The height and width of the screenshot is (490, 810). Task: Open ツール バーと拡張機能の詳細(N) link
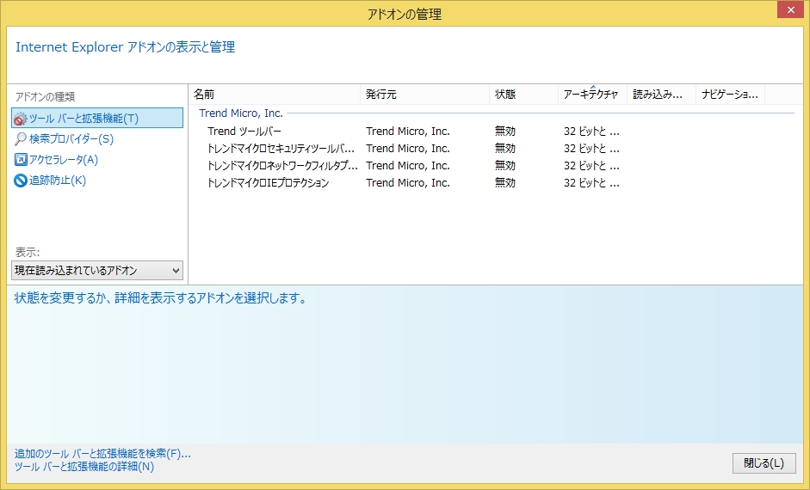click(84, 467)
